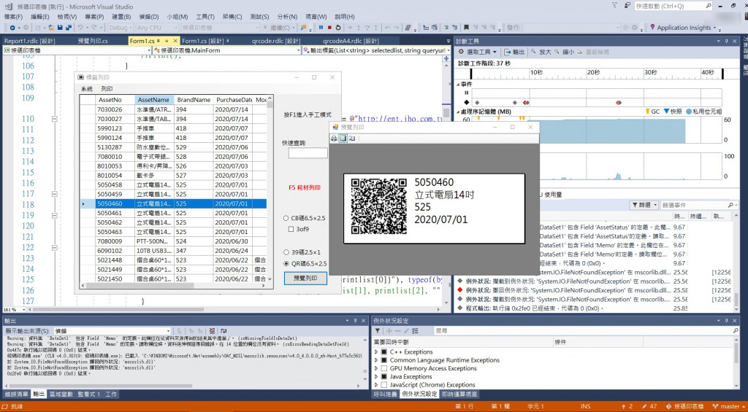Click the horizontal scrollbar of the asset table
The height and width of the screenshot is (412, 748).
(173, 286)
